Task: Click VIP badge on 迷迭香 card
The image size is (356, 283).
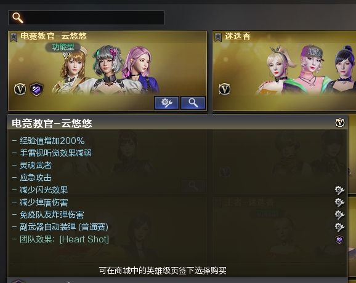Action: point(224,89)
